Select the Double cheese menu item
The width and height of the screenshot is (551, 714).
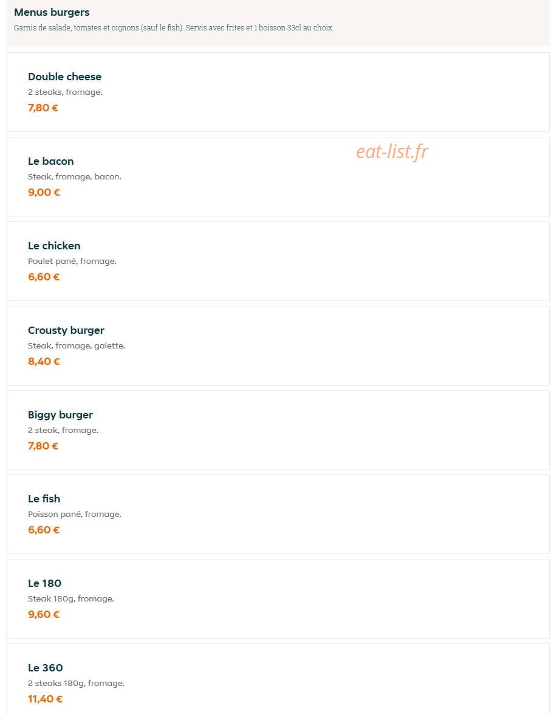click(x=278, y=92)
